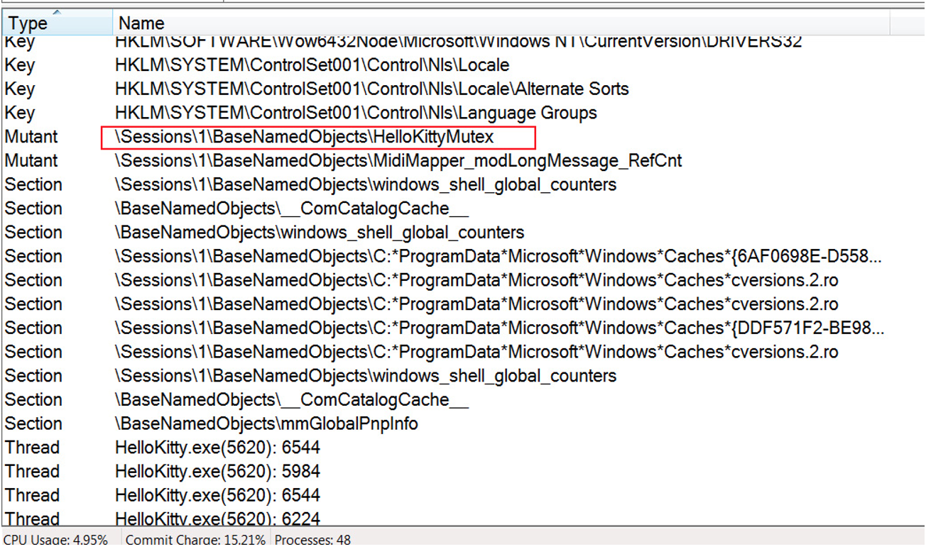Click CPU Usage in the status bar
Image resolution: width=926 pixels, height=549 pixels.
56,540
